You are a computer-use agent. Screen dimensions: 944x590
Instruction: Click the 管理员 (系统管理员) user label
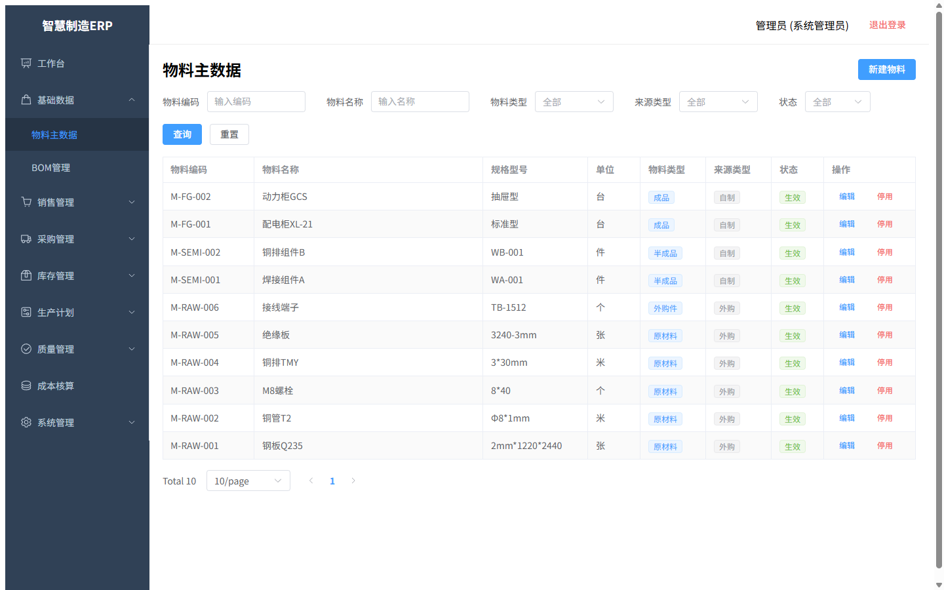click(802, 26)
